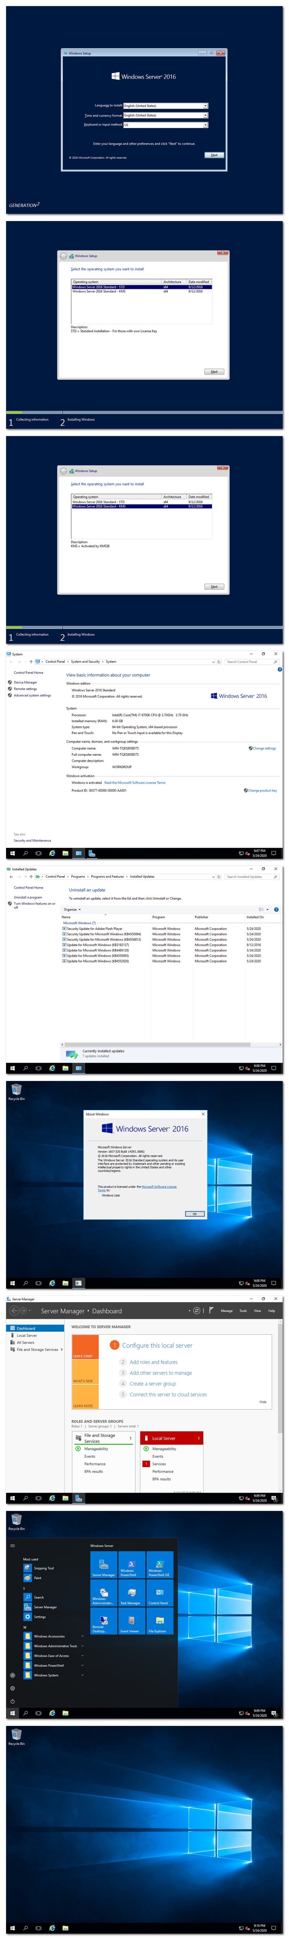Switch to the LEARN MORE tile

click(85, 1397)
